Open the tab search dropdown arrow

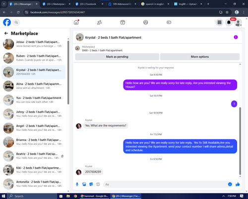[3, 4]
